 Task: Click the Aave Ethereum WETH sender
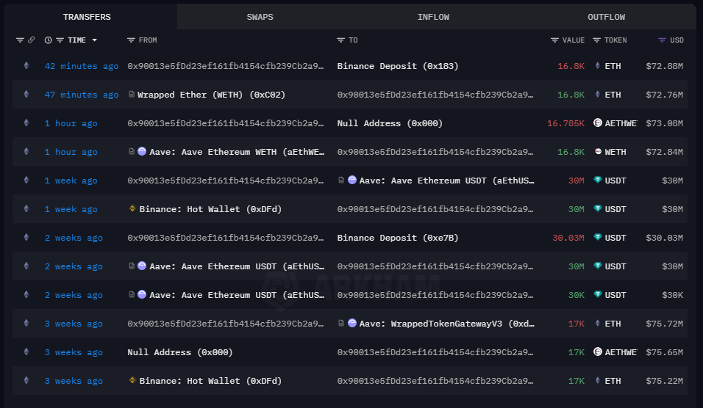pos(237,152)
